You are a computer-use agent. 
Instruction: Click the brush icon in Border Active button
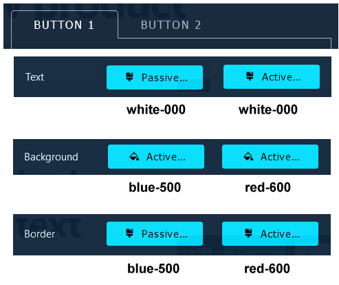click(x=248, y=233)
